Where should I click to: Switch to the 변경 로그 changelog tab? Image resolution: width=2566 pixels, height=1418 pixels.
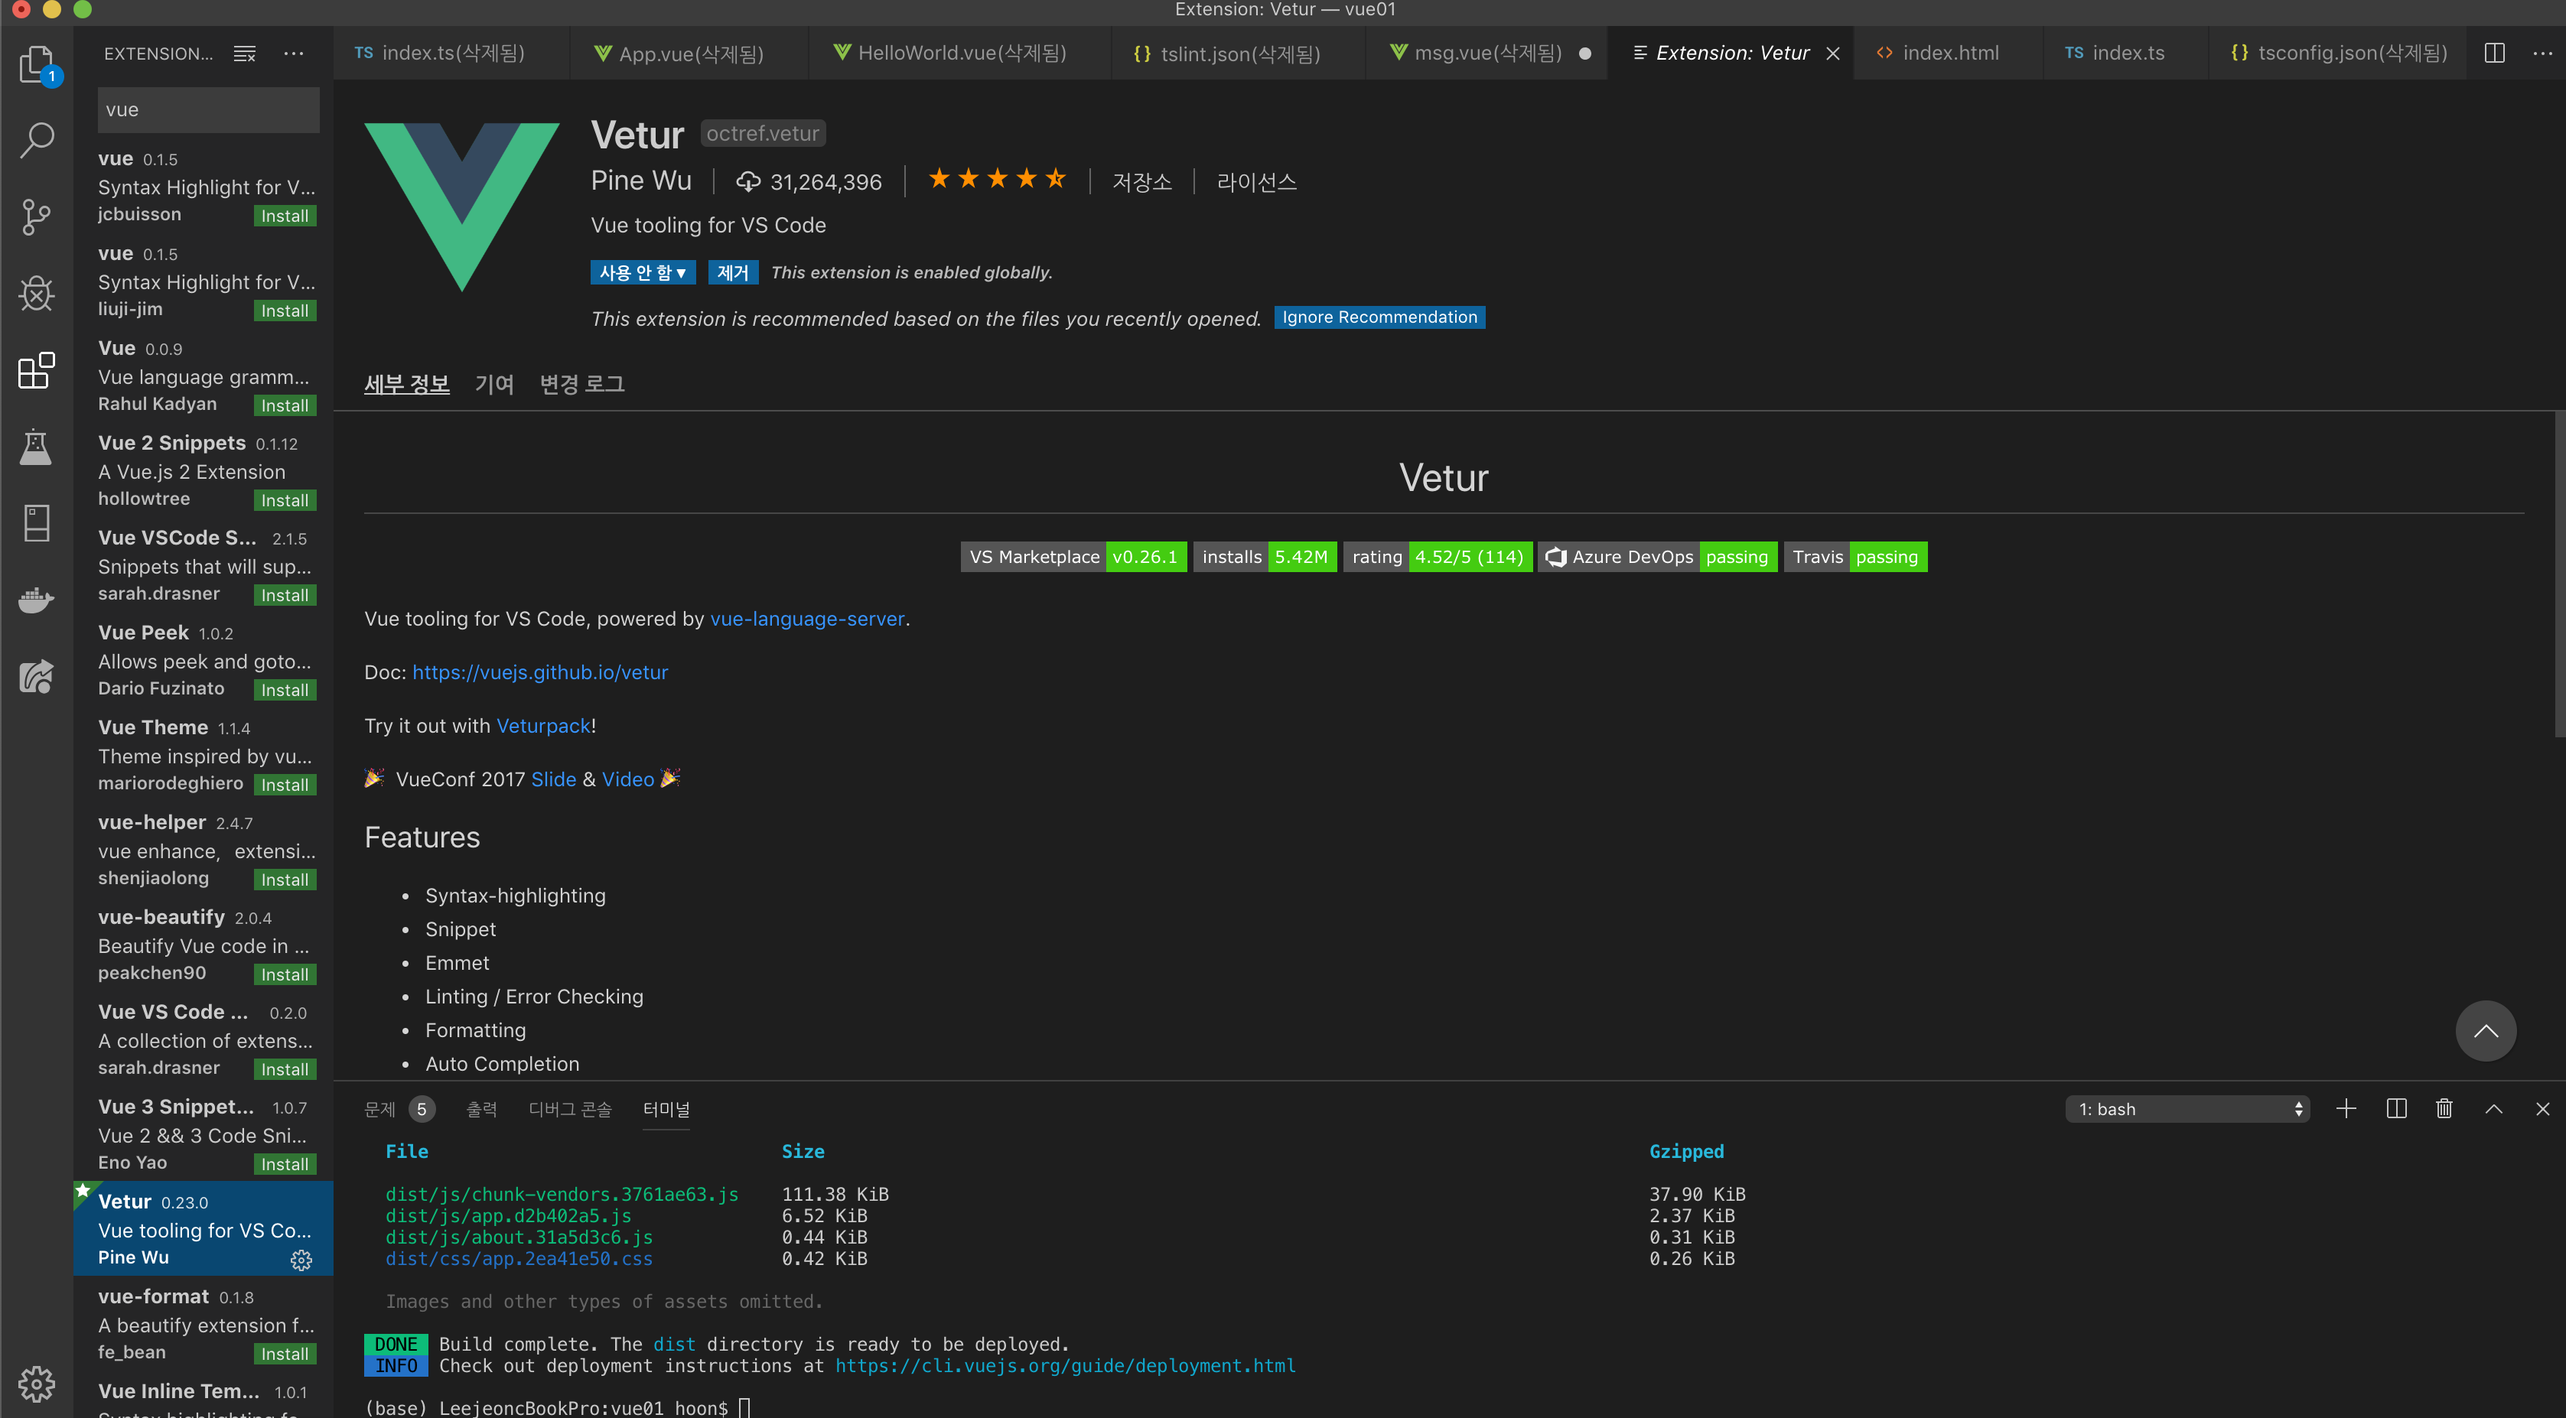pyautogui.click(x=581, y=383)
